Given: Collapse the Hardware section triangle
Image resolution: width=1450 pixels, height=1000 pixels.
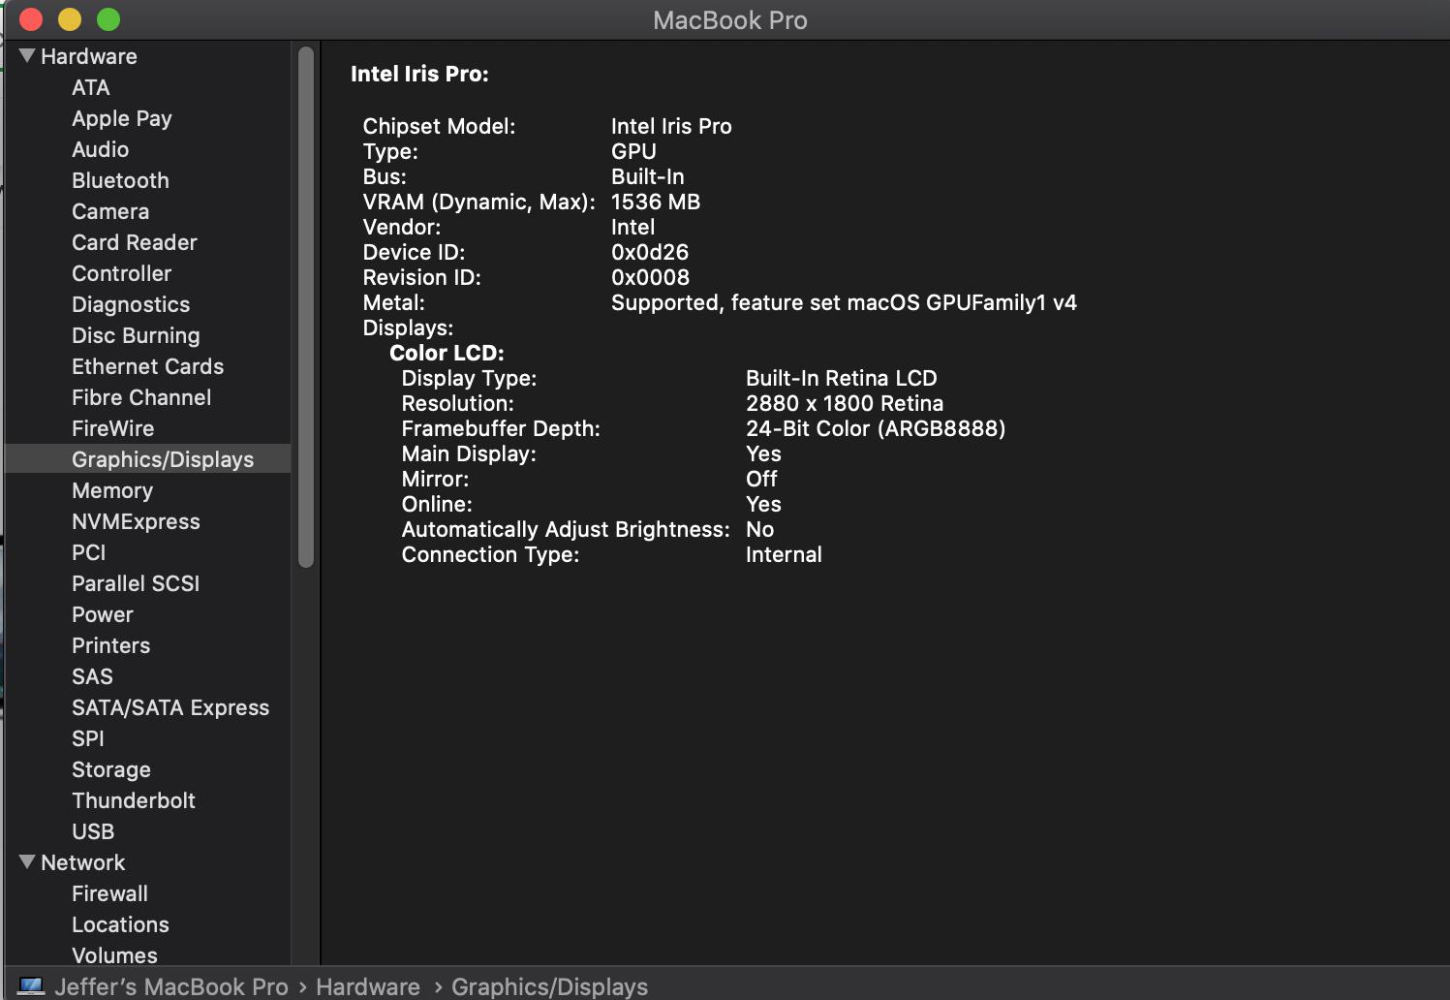Looking at the screenshot, I should click(27, 55).
